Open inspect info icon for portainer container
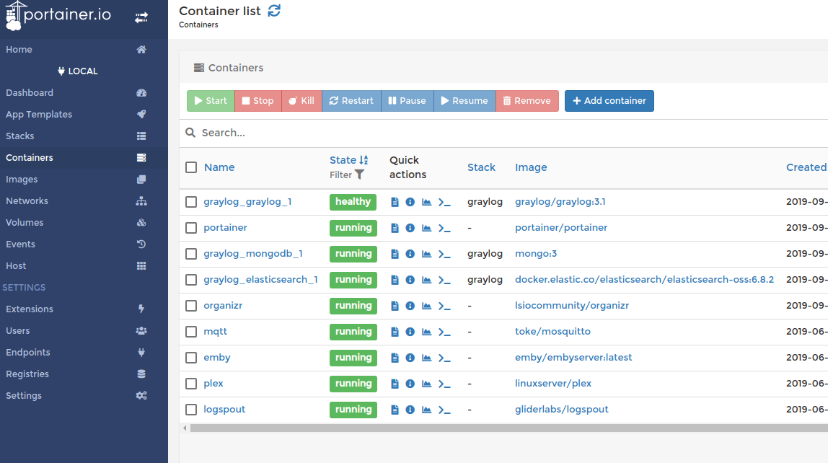 point(410,228)
